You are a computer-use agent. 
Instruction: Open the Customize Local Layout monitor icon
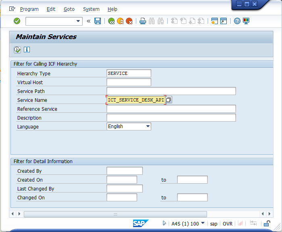[246, 21]
